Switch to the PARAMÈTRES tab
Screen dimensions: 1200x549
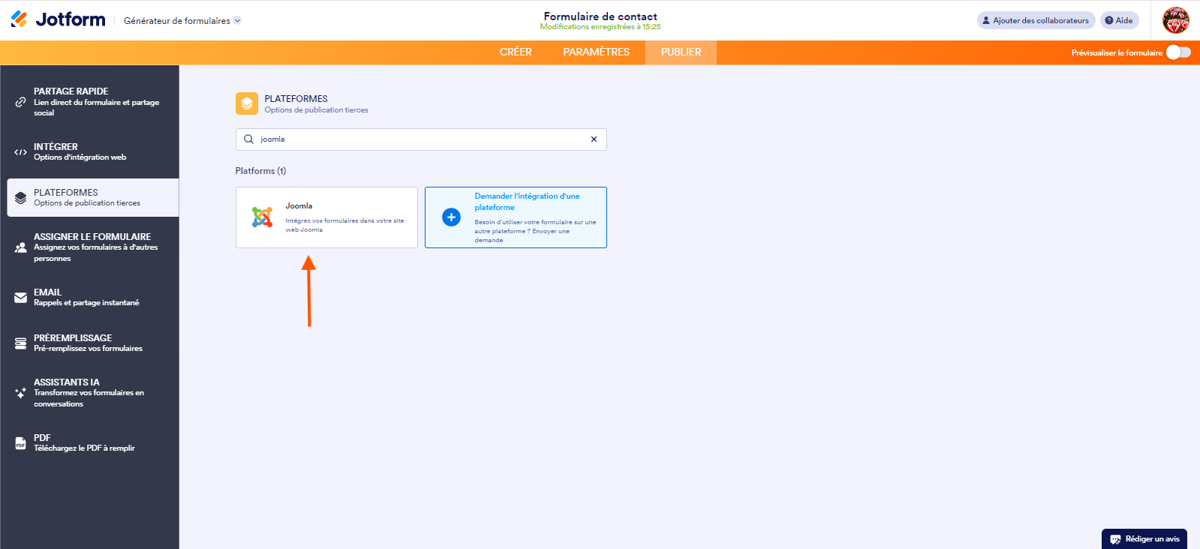coord(596,52)
